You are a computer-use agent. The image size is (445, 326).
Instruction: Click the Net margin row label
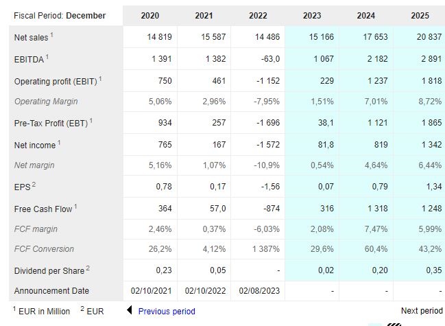[34, 165]
